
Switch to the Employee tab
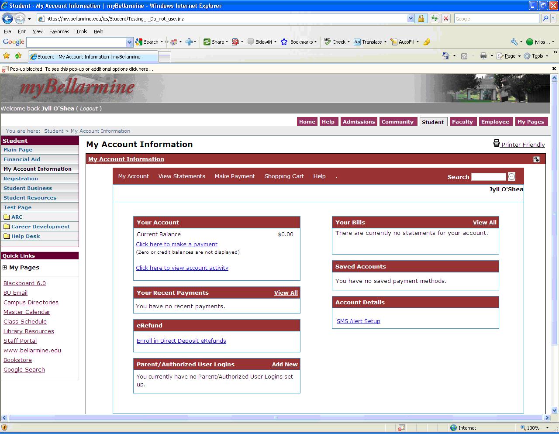[495, 122]
